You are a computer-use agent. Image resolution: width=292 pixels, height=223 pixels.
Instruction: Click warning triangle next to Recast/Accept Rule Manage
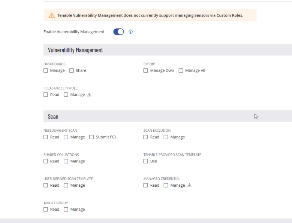tap(89, 95)
